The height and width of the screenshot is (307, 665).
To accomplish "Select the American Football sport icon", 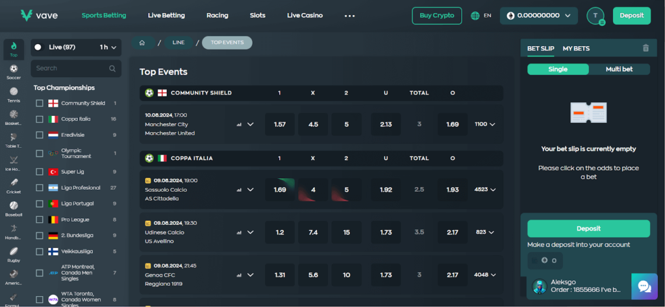I will click(x=14, y=274).
